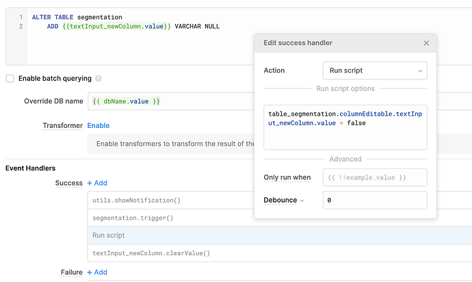This screenshot has height=282, width=472.
Task: Click the Edit success handler title bar
Action: tap(345, 43)
